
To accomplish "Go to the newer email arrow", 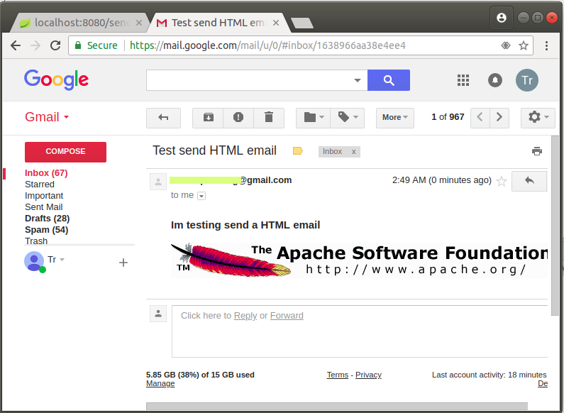I will click(x=480, y=118).
